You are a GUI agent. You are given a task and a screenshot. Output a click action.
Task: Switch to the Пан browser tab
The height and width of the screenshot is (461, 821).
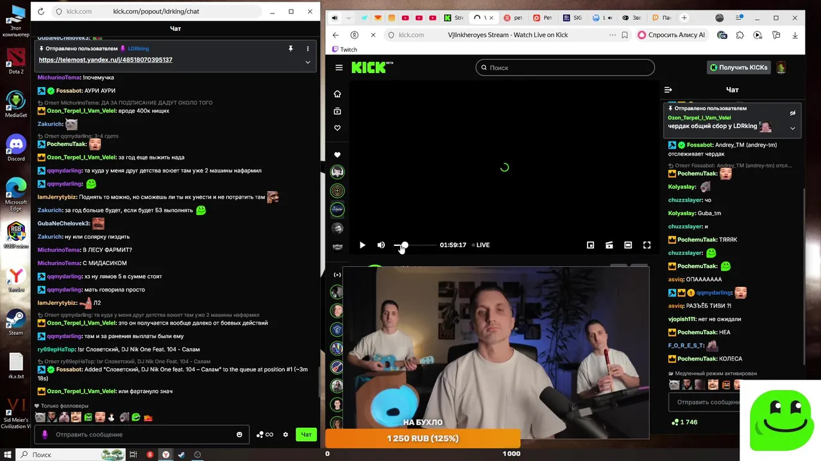(x=661, y=18)
